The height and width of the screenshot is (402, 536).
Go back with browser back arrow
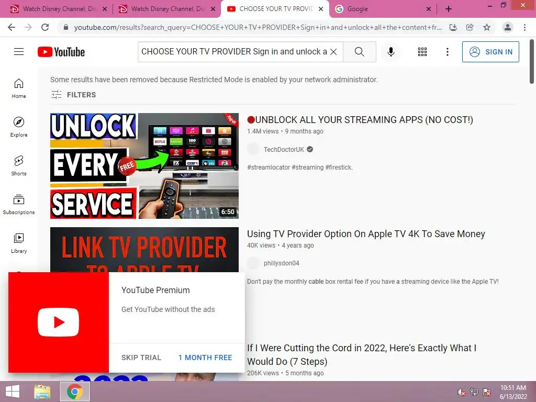(12, 27)
